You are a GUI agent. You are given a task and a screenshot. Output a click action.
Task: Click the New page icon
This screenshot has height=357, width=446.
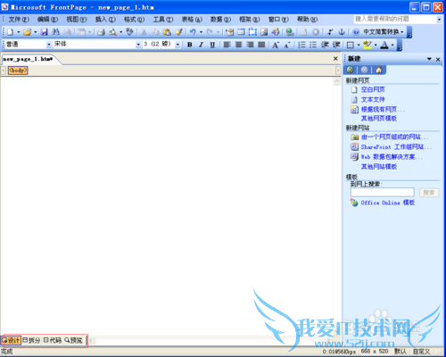click(x=11, y=32)
